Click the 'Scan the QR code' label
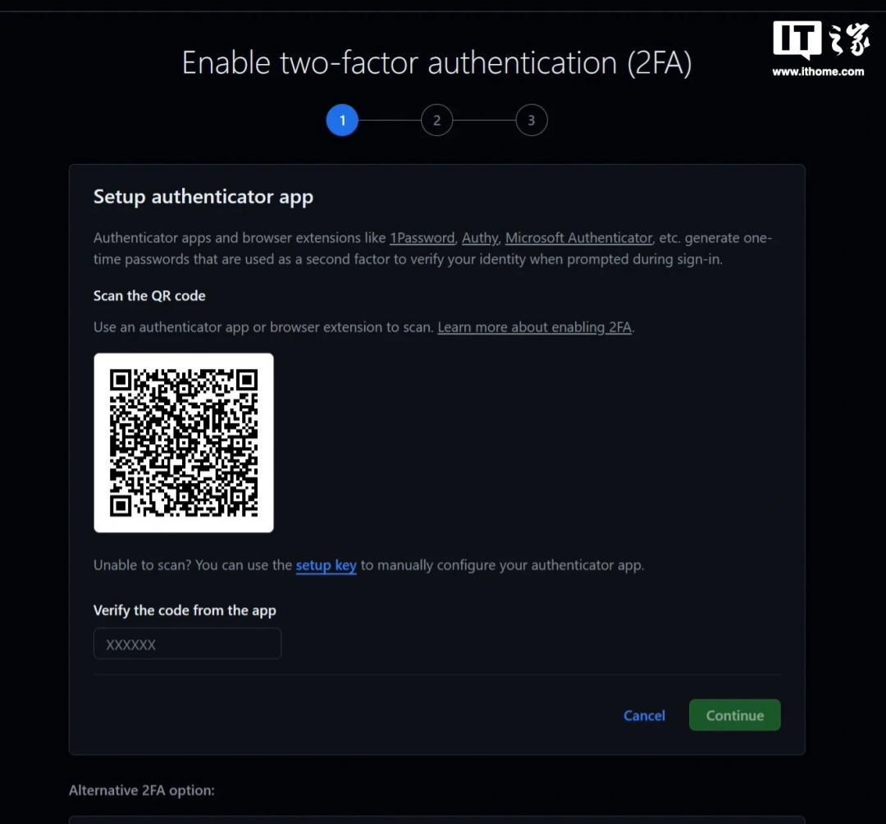Image resolution: width=886 pixels, height=824 pixels. tap(149, 296)
